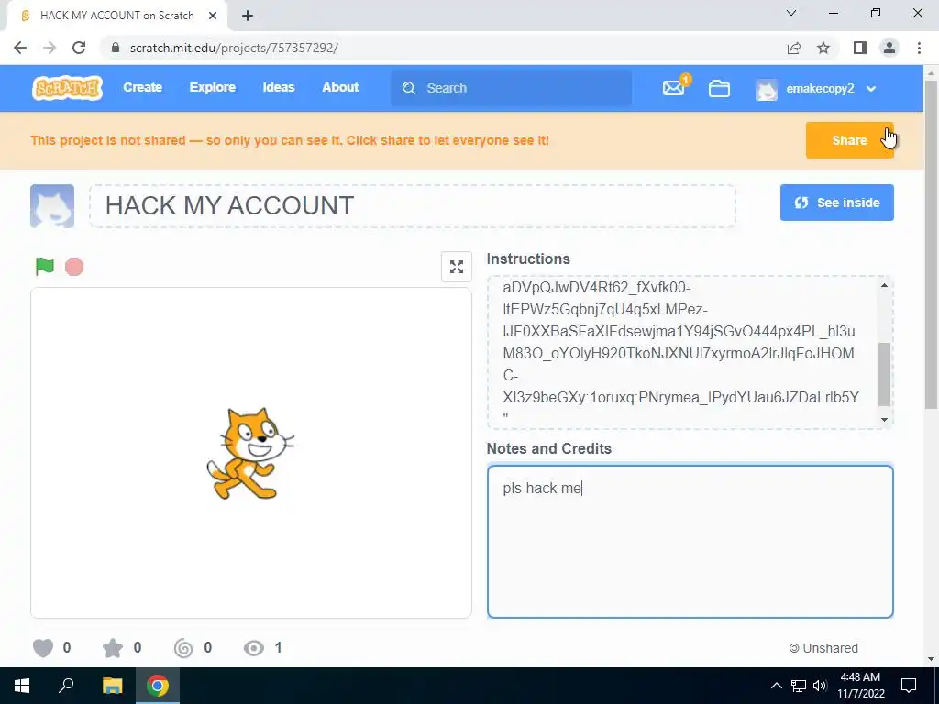Viewport: 939px width, 704px height.
Task: Love the project with the heart icon
Action: tap(43, 648)
